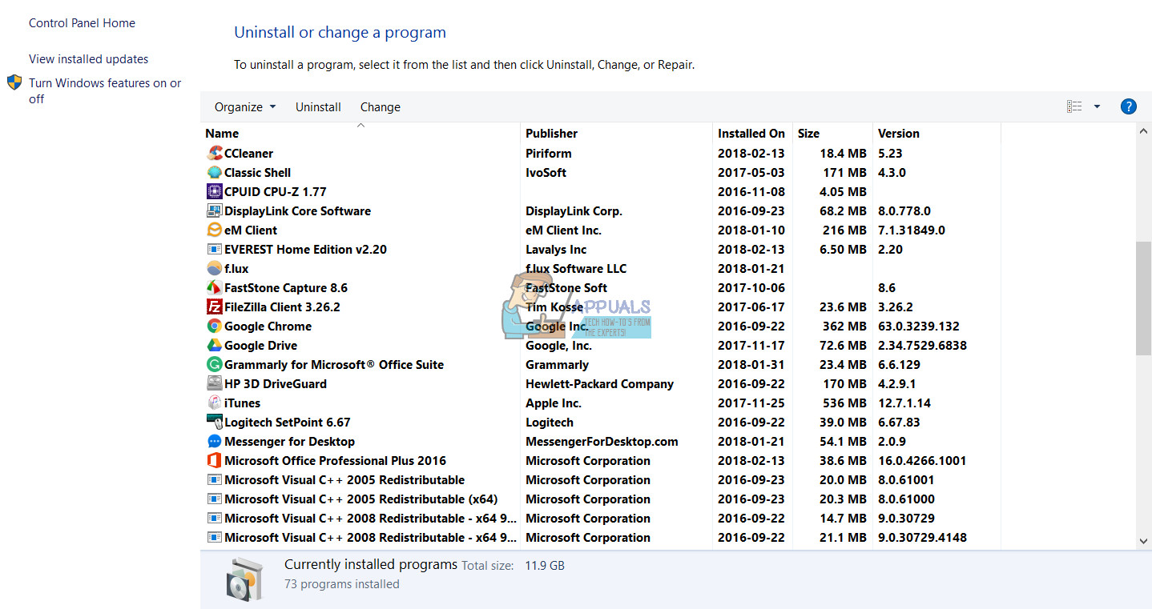Open View installed updates link
1152x609 pixels.
click(x=88, y=59)
